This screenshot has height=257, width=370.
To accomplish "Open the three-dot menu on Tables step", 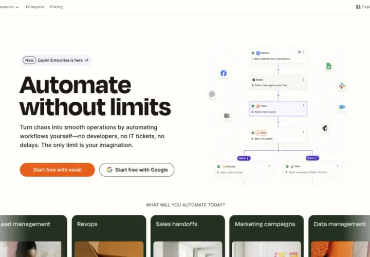I will coord(304,105).
